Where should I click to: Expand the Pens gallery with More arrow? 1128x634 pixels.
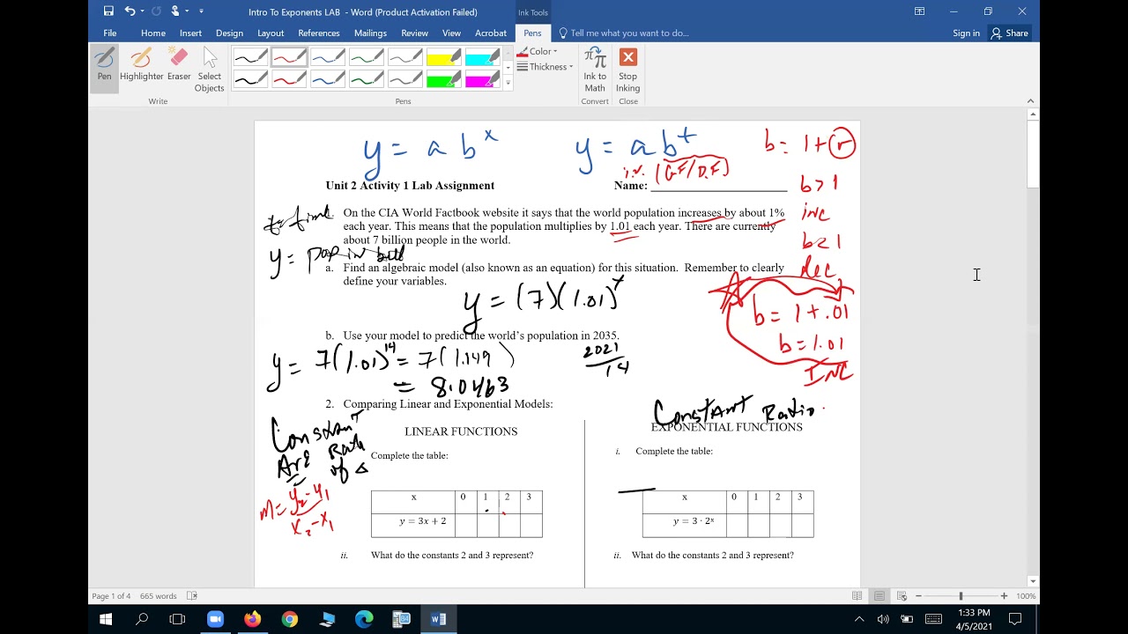coord(508,83)
